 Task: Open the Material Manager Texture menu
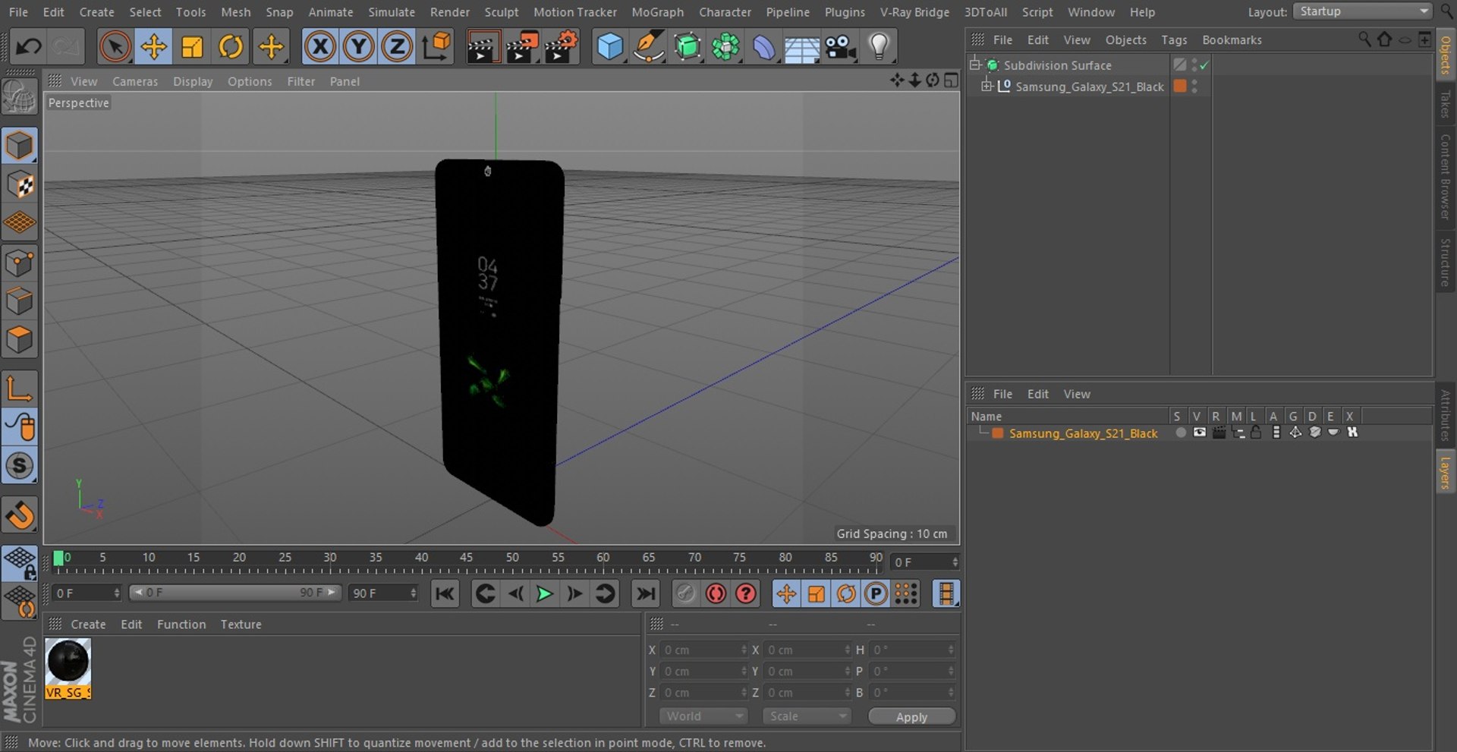(241, 625)
